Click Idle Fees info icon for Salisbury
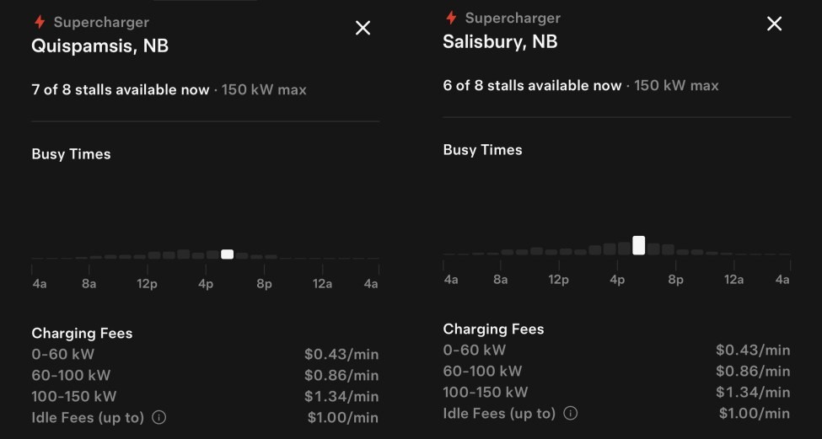The height and width of the screenshot is (439, 822). tap(571, 413)
